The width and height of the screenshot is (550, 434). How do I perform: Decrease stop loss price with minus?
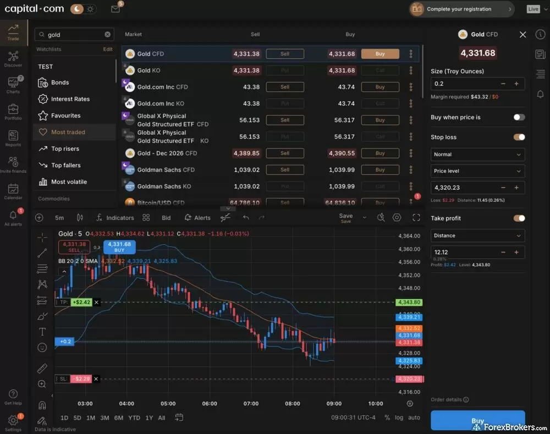point(503,188)
